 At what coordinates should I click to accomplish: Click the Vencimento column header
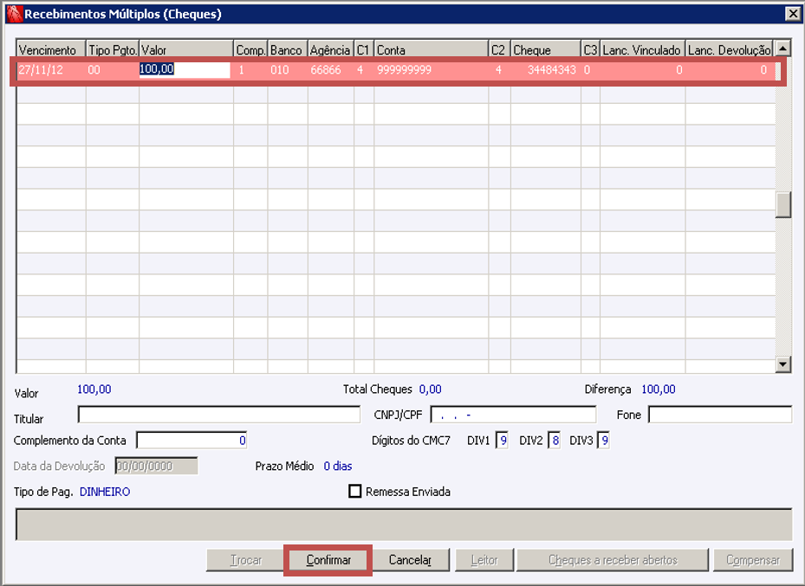pyautogui.click(x=51, y=49)
